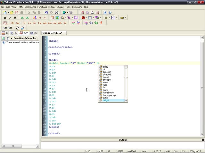Choose 'height' from the autocomplete list
205x153 pixels.
click(x=106, y=100)
